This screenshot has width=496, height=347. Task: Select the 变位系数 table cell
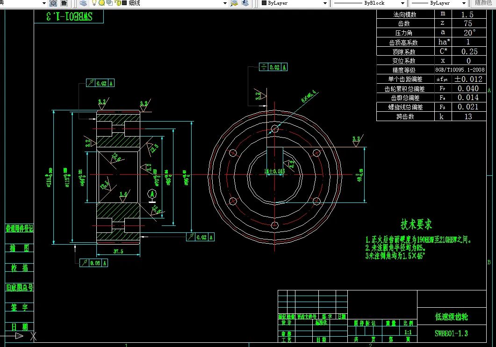click(405, 60)
